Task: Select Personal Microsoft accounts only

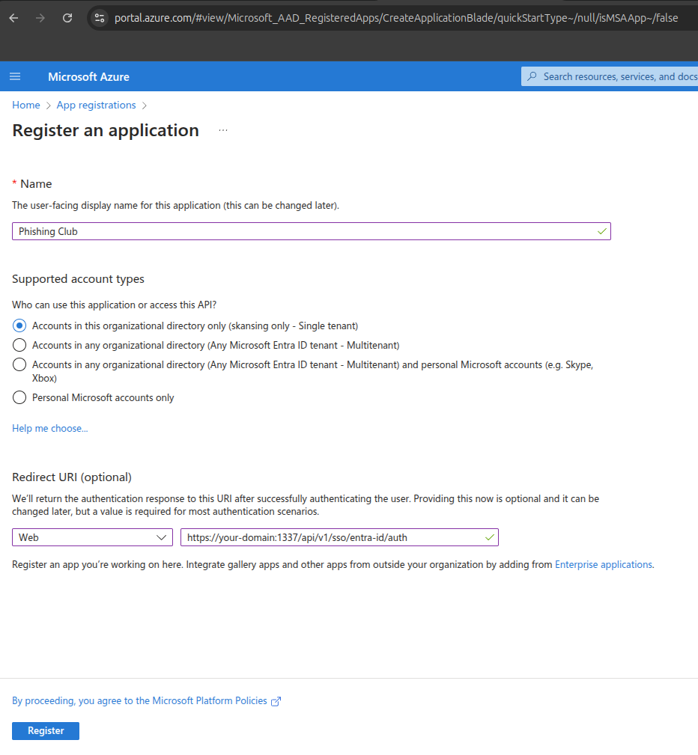Action: tap(19, 398)
